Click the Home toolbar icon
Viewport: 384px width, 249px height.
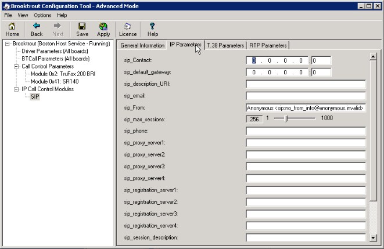(x=12, y=26)
